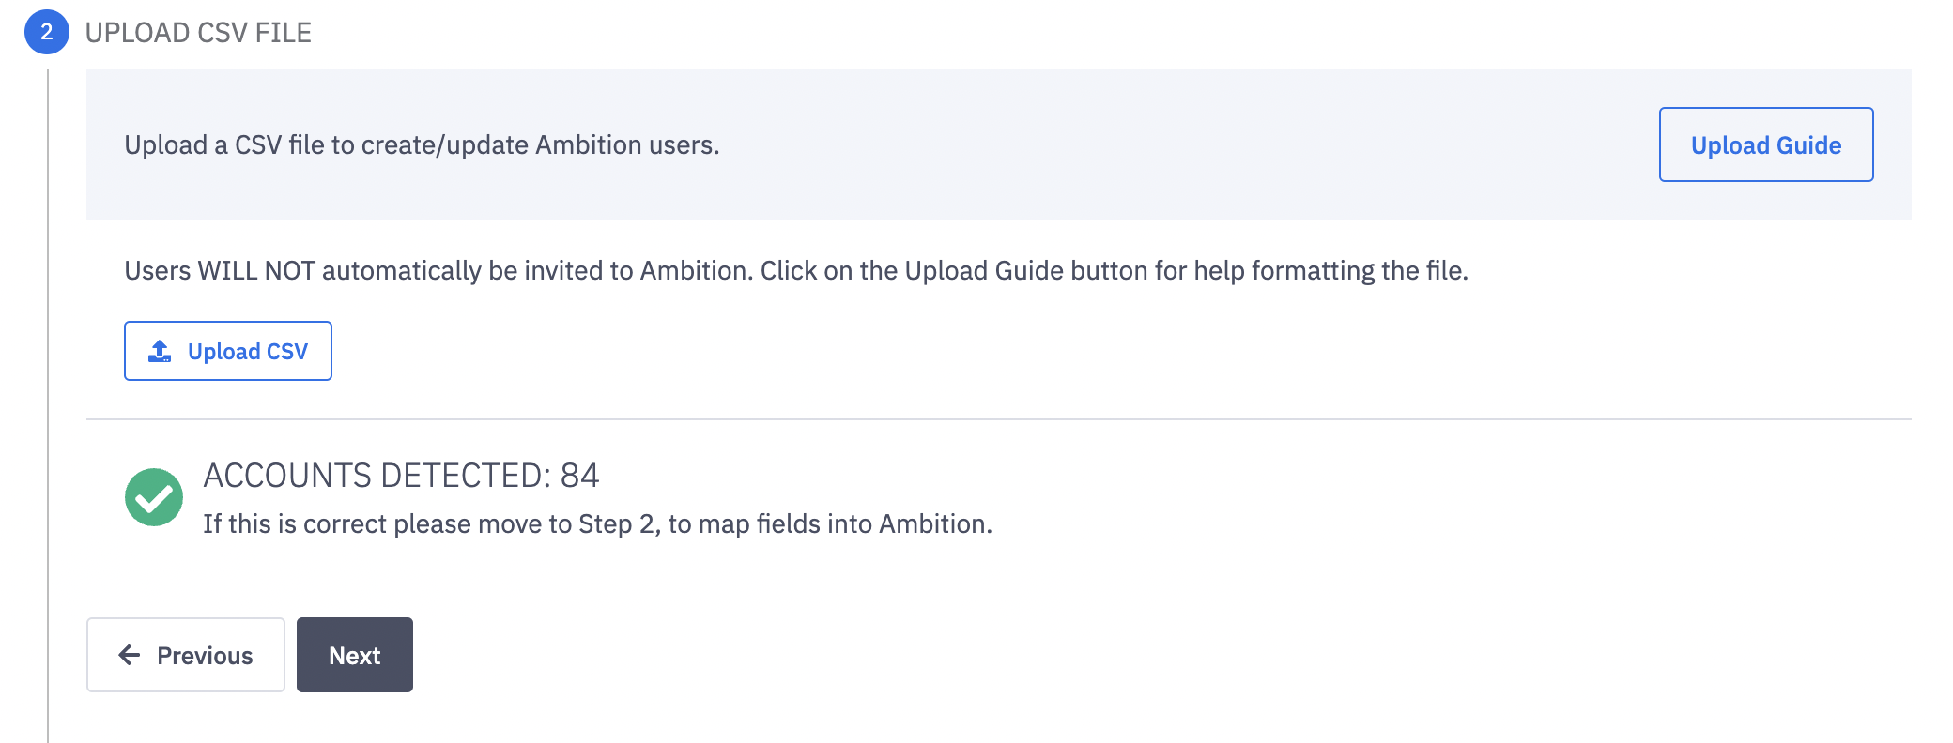Select the blue step 2 circle badge
The height and width of the screenshot is (743, 1953).
click(46, 32)
